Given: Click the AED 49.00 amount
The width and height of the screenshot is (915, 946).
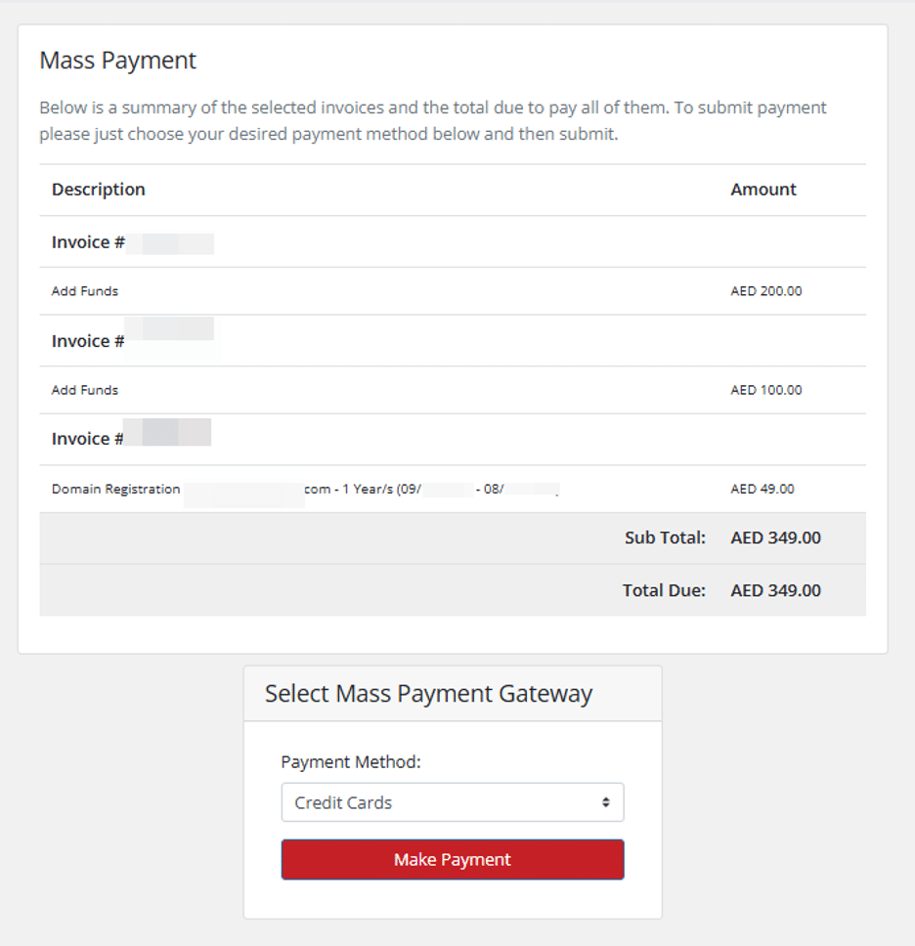Looking at the screenshot, I should click(x=762, y=489).
